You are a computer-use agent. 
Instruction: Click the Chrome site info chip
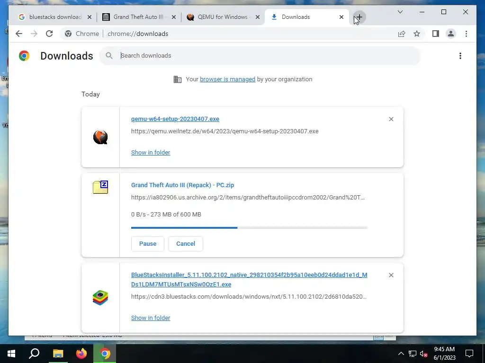(x=82, y=34)
